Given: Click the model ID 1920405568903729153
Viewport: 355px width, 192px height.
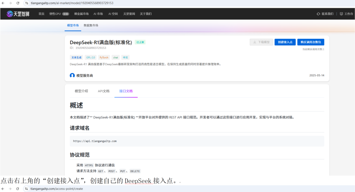Looking at the screenshot, I should tap(91, 48).
